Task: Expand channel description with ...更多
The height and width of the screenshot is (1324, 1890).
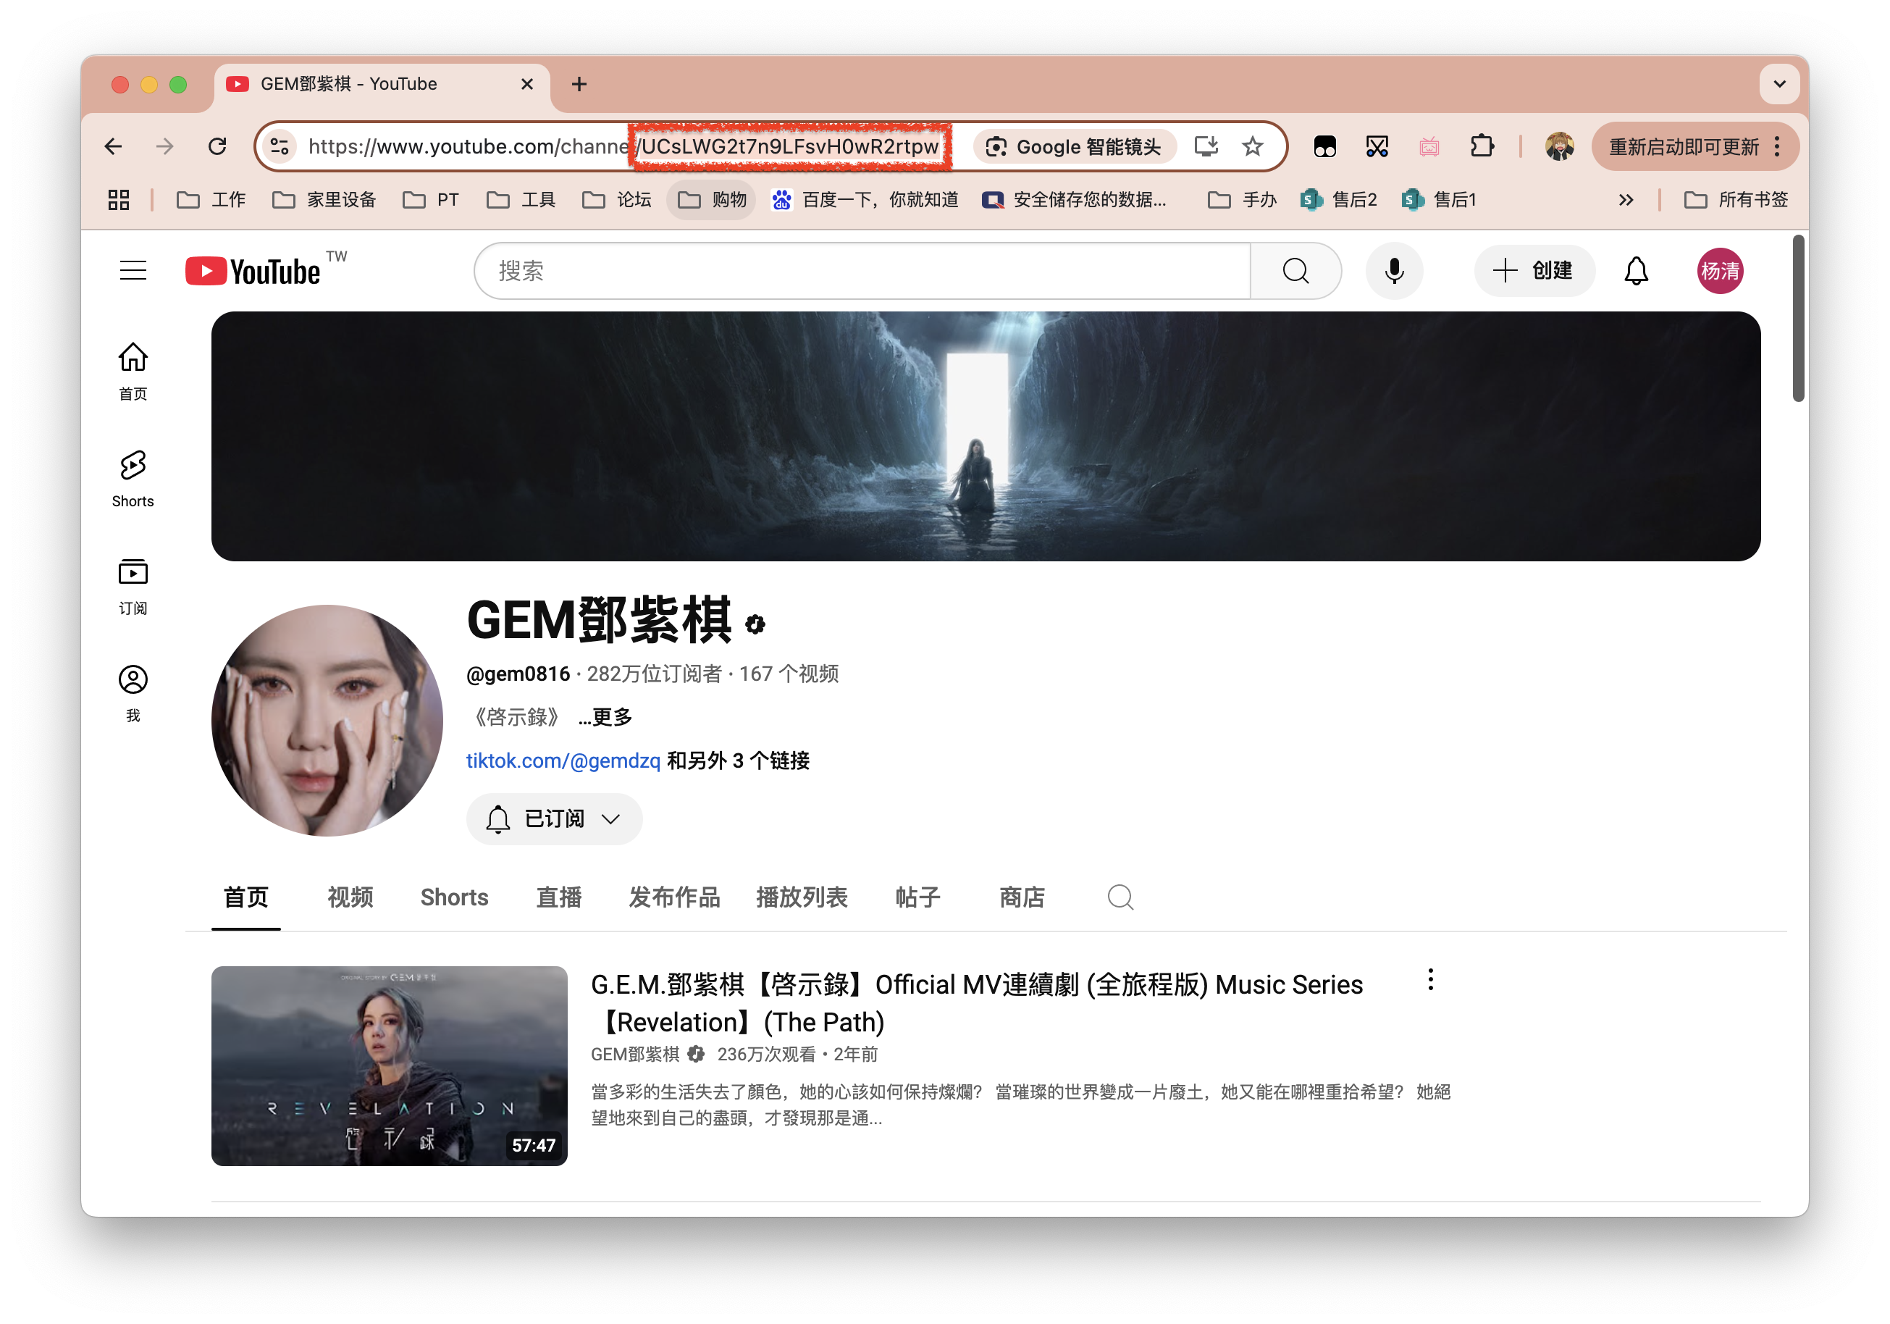Action: (x=605, y=716)
